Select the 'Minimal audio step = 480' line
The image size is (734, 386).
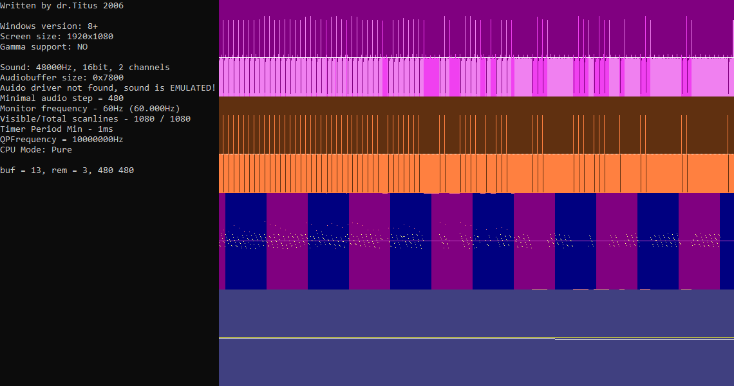tap(62, 98)
